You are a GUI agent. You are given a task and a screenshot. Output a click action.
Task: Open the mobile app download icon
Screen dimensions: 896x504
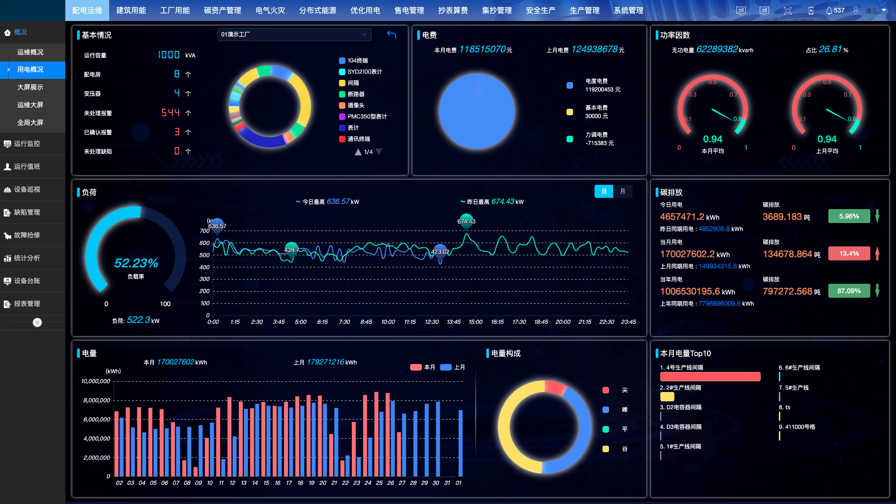coord(811,11)
